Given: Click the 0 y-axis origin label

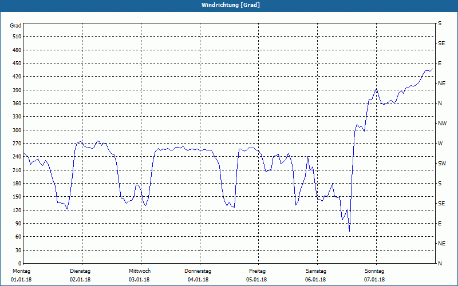Looking at the screenshot, I should point(19,264).
